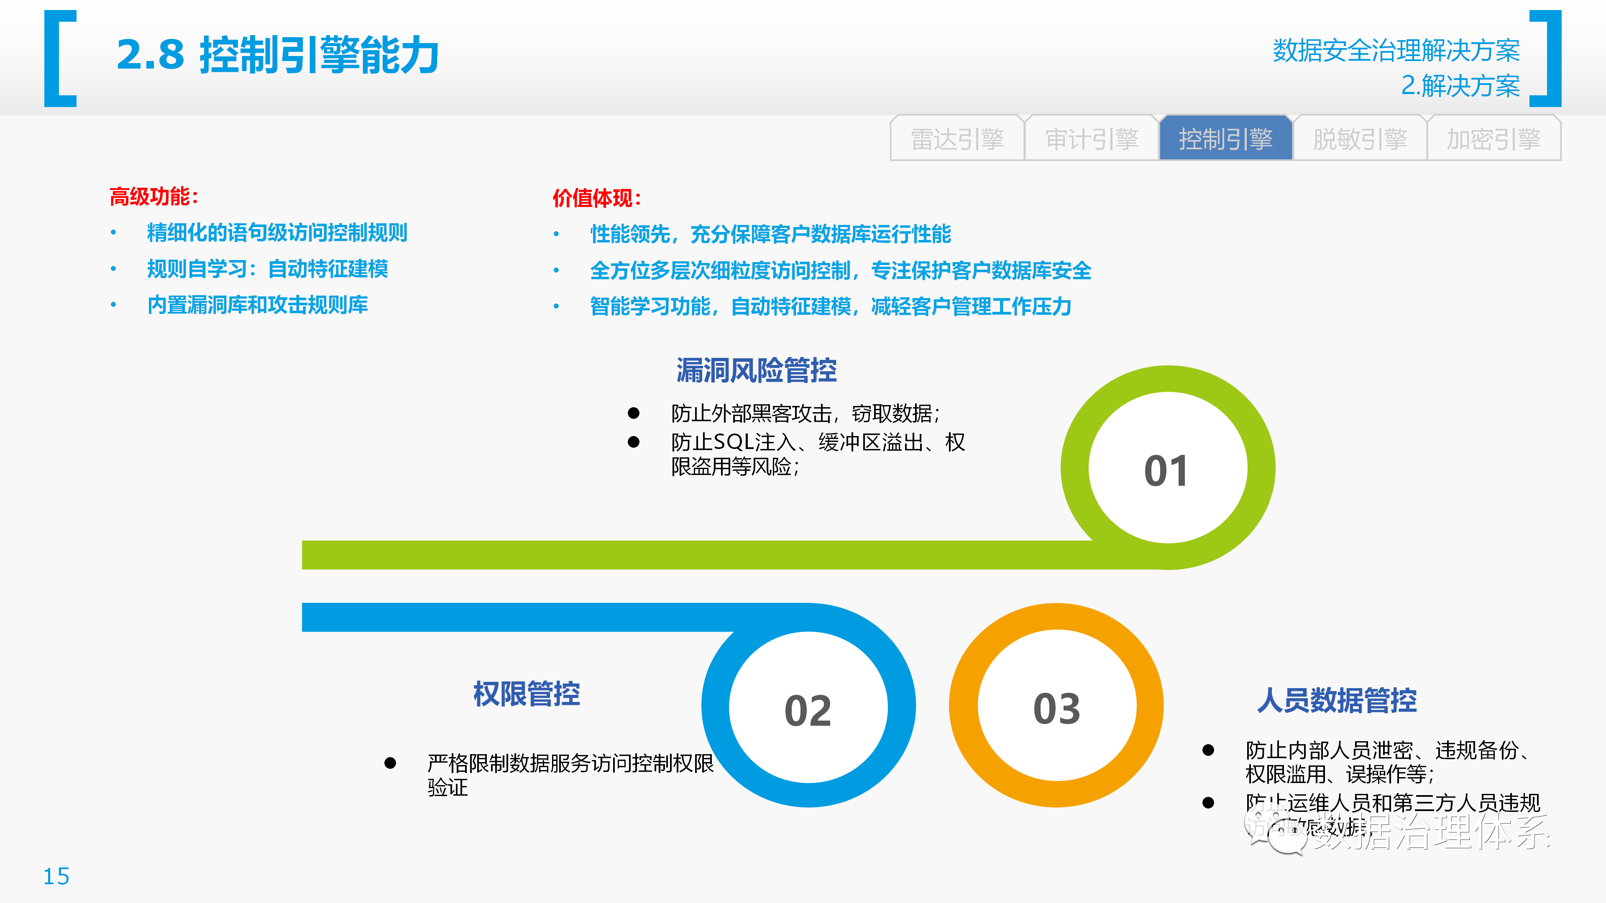Click the page number 15
The width and height of the screenshot is (1606, 903).
pyautogui.click(x=56, y=876)
